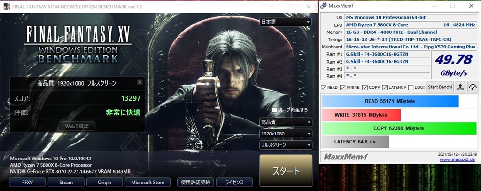The height and width of the screenshot is (191, 481).
Task: Click the Mainboard Micro-star International field
Action: [x=410, y=47]
